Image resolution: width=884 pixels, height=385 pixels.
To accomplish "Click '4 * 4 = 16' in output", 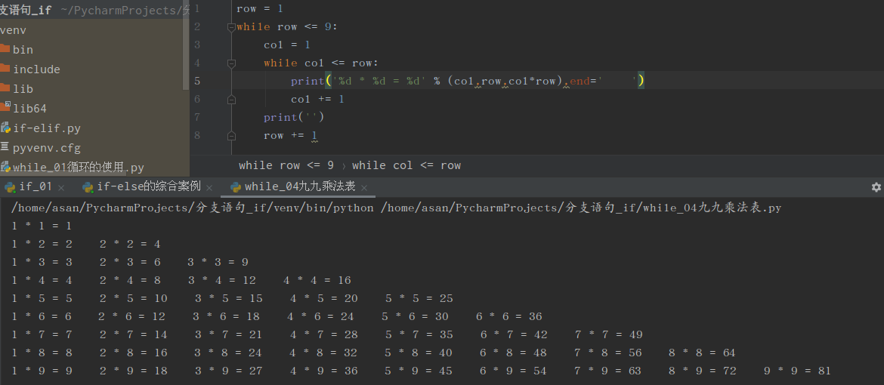I will coord(317,280).
